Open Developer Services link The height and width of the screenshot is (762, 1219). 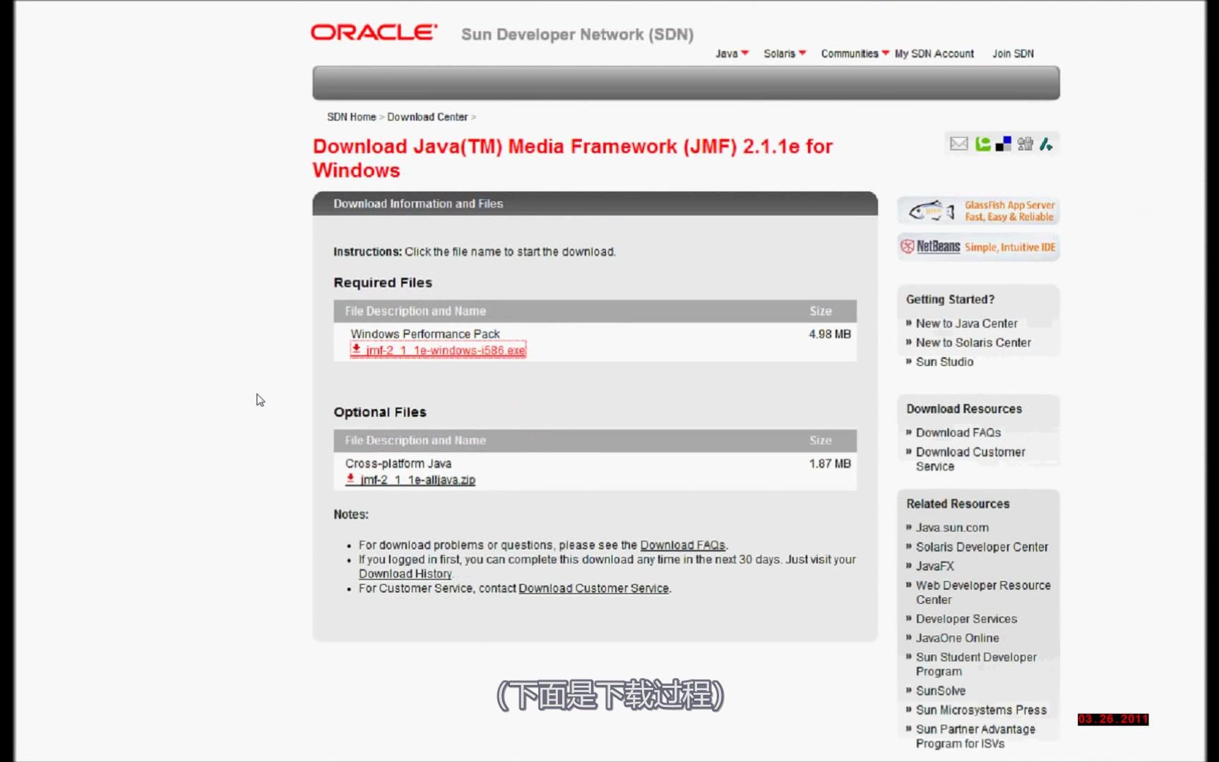tap(966, 619)
